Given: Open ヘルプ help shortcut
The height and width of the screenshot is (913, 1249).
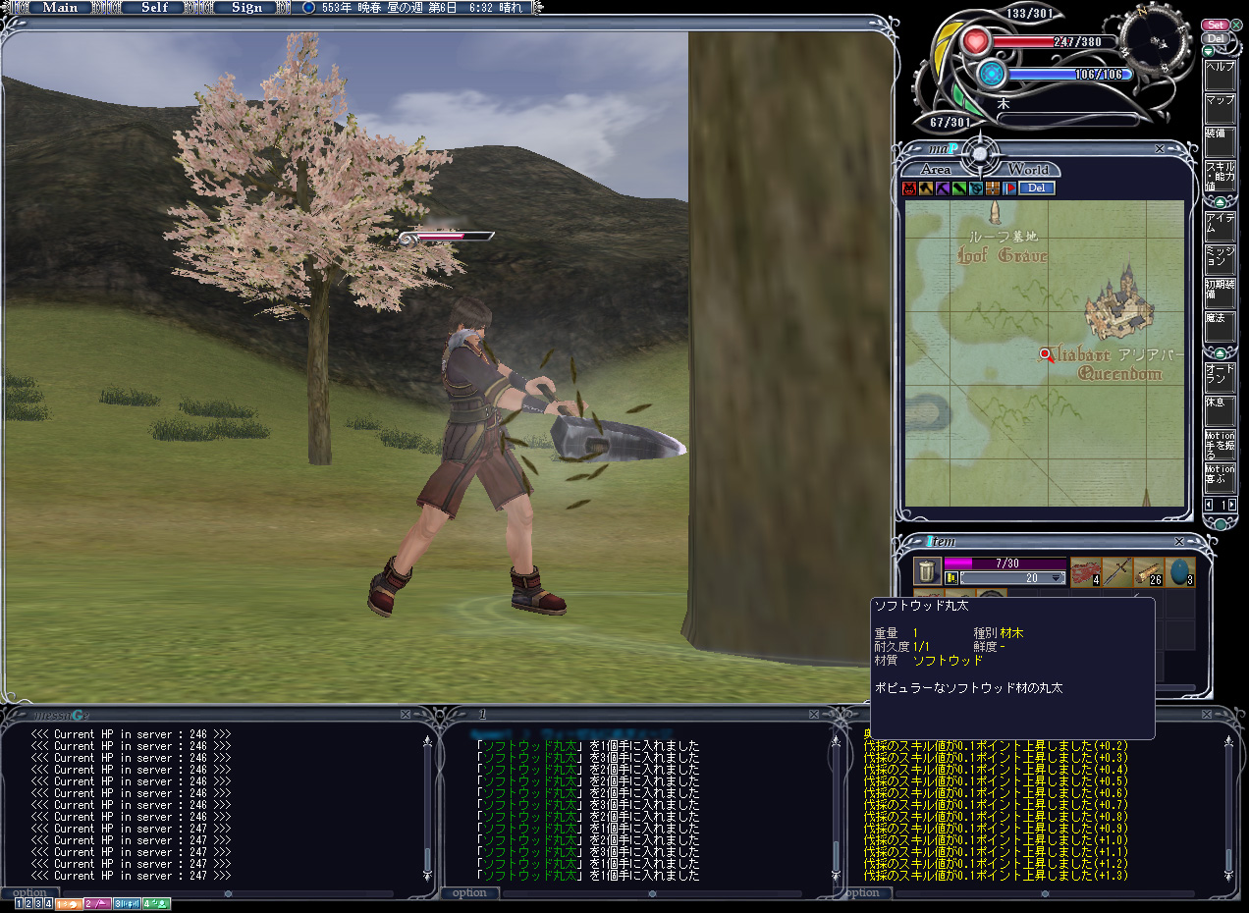Looking at the screenshot, I should (1221, 74).
